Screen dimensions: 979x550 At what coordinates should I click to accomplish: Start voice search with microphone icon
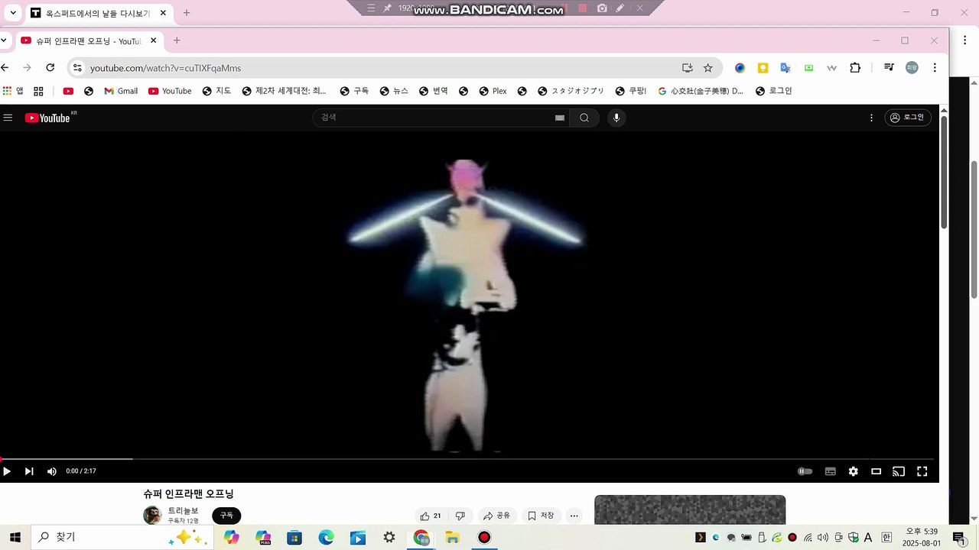click(616, 118)
